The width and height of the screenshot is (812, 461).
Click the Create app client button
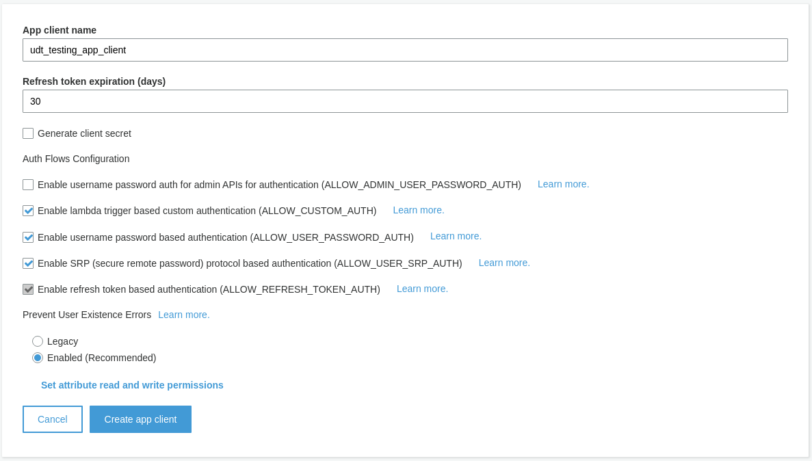(x=140, y=419)
